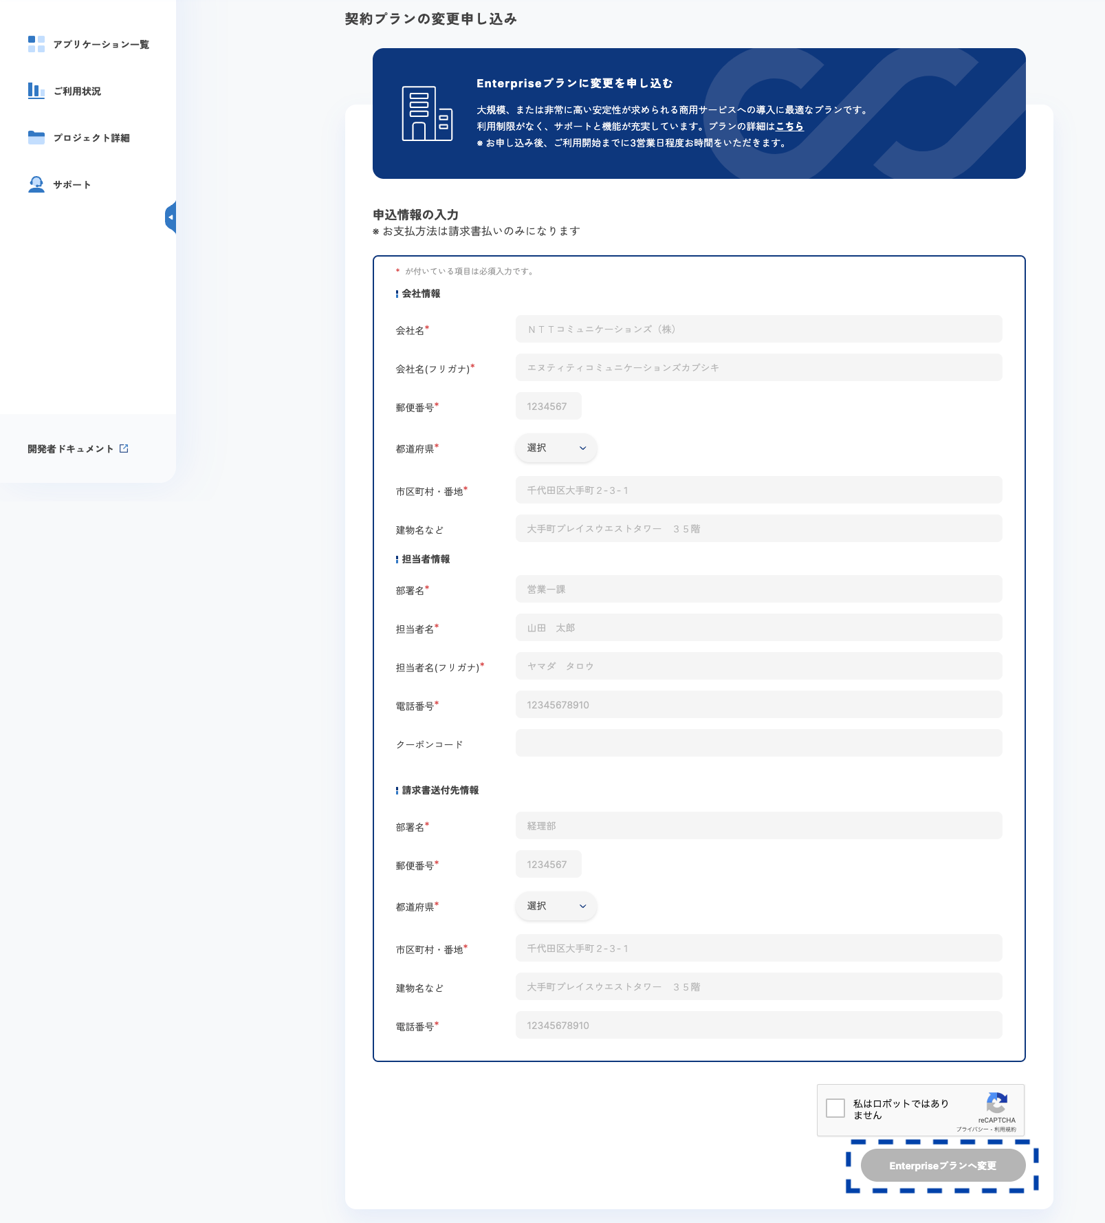Click the Enterpriseプランへ変更 button
This screenshot has height=1223, width=1105.
coord(943,1165)
